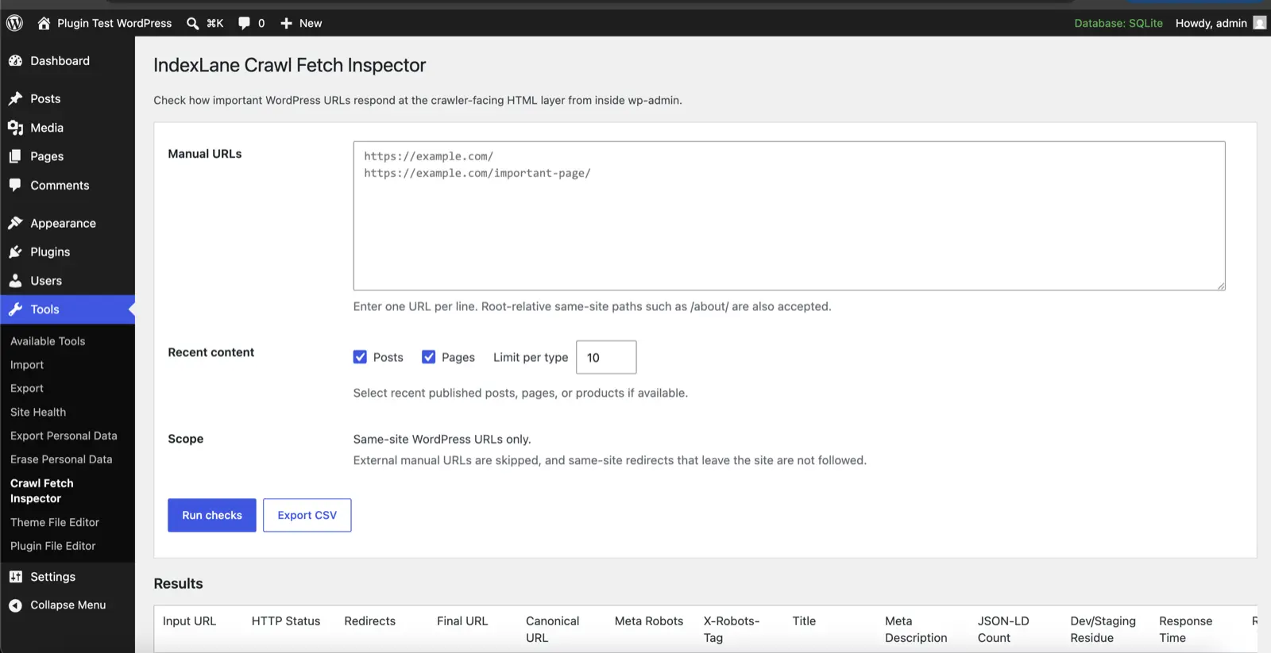The width and height of the screenshot is (1271, 653).
Task: Open Available Tools submenu item
Action: coord(48,341)
